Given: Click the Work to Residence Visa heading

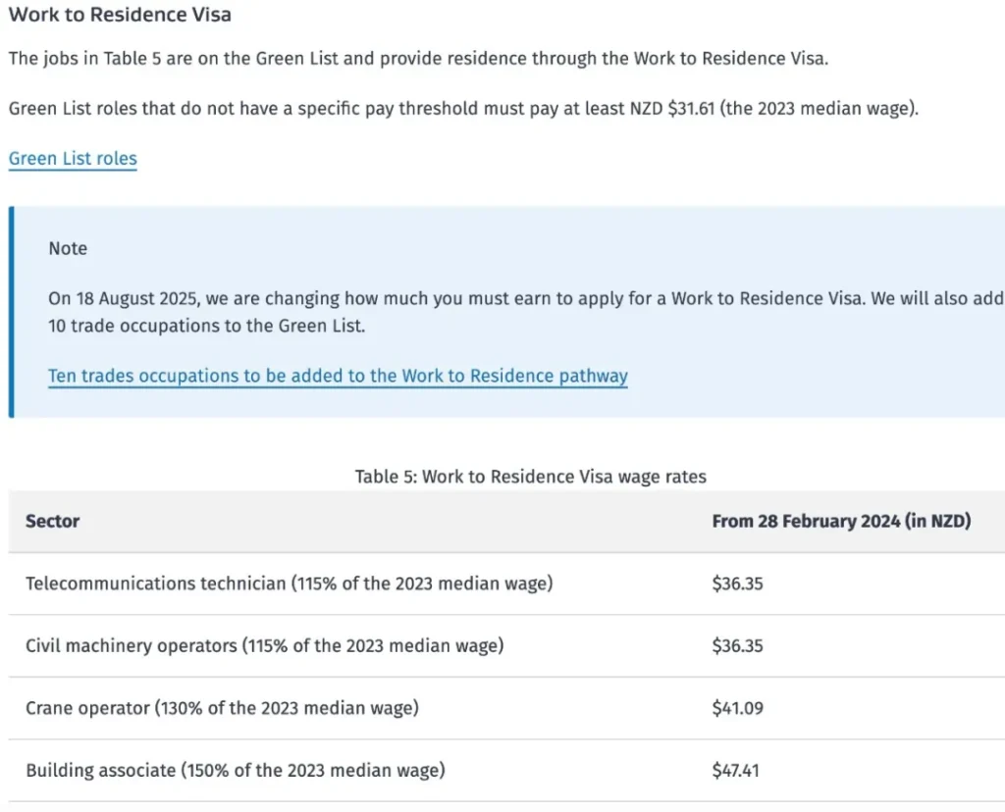Looking at the screenshot, I should point(120,16).
